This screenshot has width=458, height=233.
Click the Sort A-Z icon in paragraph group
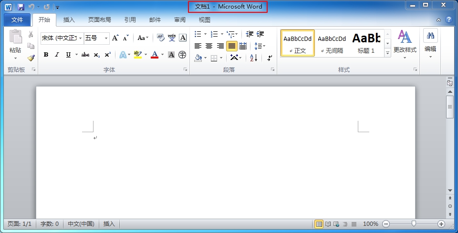click(253, 58)
